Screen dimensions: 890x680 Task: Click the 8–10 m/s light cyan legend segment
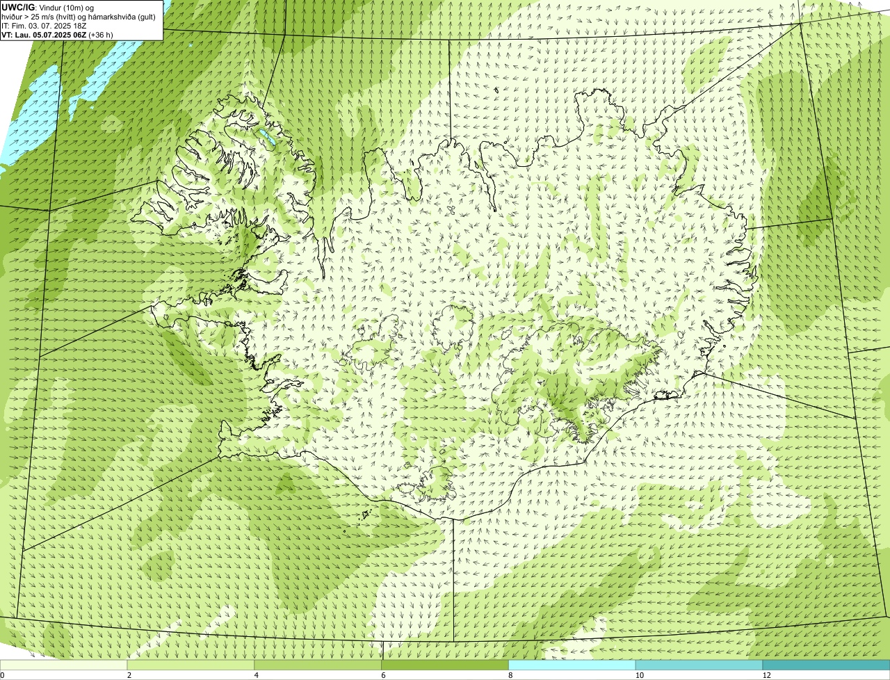click(x=572, y=665)
